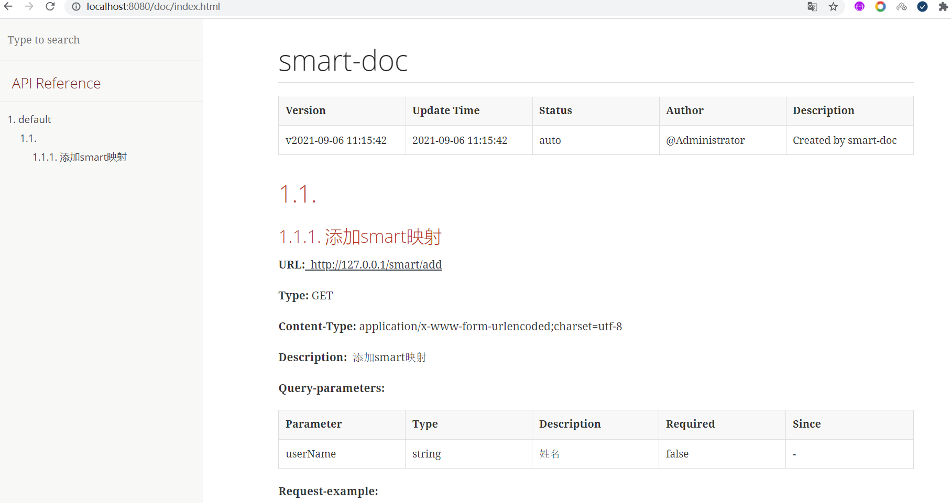
Task: Click the 'Request-example:' label
Action: [328, 491]
